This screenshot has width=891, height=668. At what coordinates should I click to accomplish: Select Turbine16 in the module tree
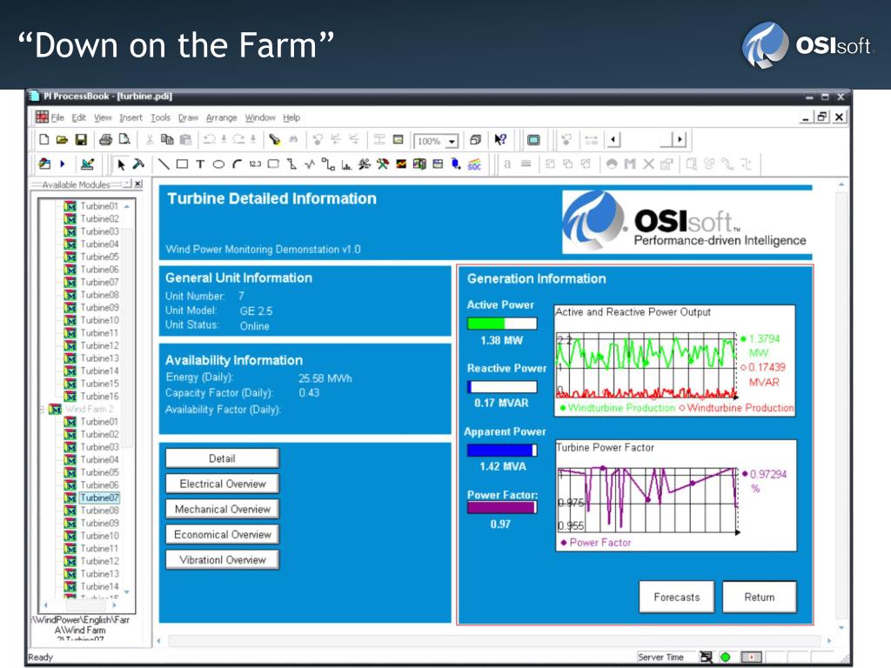point(99,396)
